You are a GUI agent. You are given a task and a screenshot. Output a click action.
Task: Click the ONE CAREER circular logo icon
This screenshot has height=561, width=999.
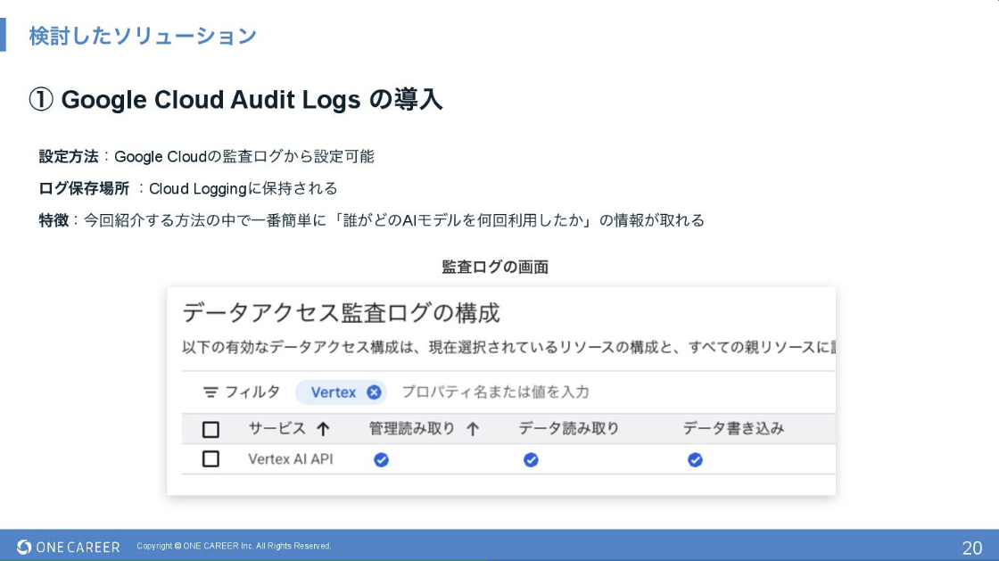pos(24,547)
